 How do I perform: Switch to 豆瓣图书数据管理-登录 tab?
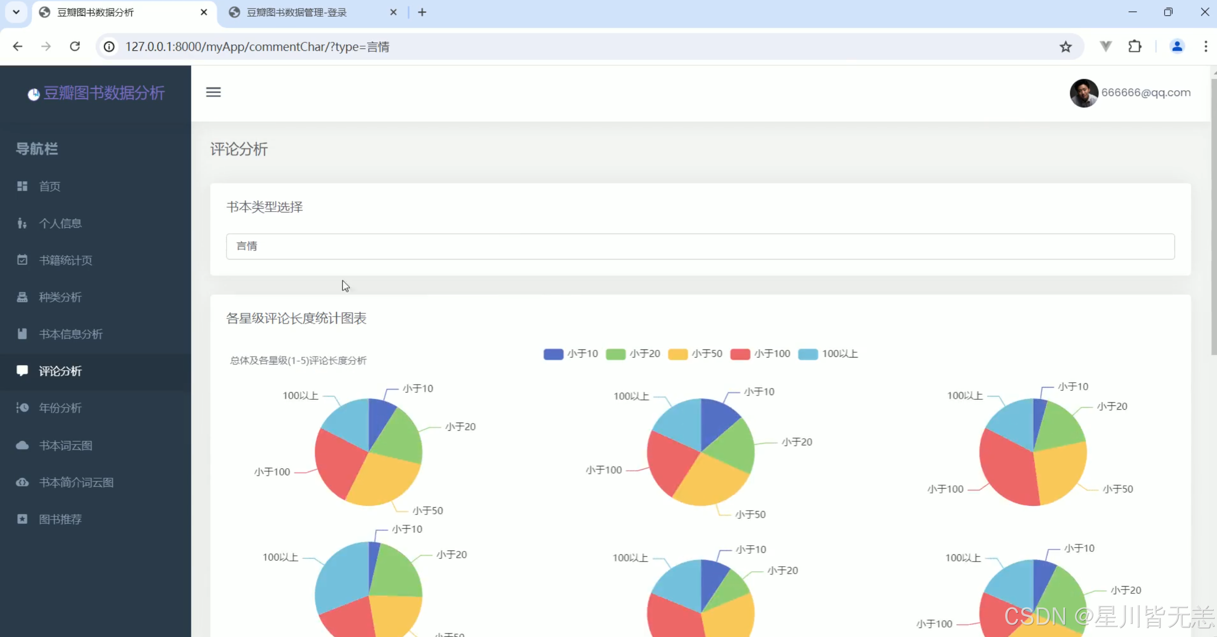point(297,12)
